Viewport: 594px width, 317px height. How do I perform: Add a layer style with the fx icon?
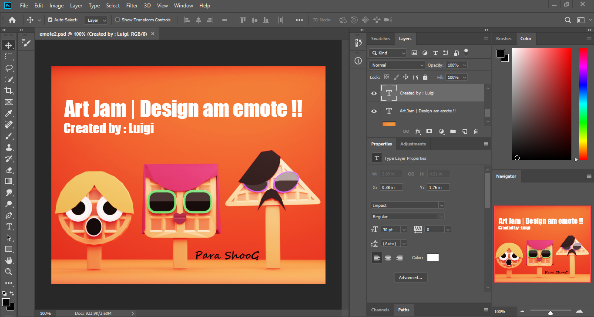pyautogui.click(x=418, y=131)
